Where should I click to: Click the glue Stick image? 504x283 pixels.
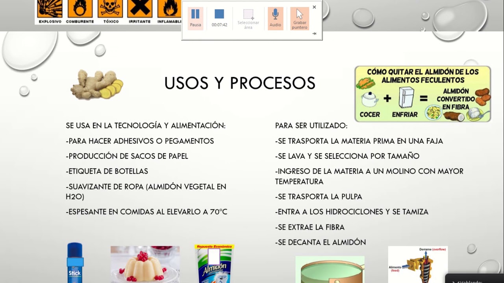point(75,263)
